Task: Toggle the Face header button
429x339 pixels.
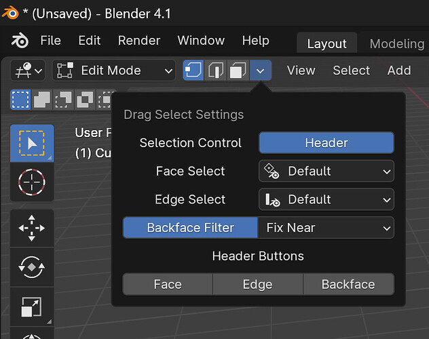Action: tap(168, 284)
